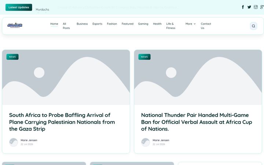This screenshot has height=165, width=264.
Task: Open the Gaming category
Action: click(x=143, y=24)
